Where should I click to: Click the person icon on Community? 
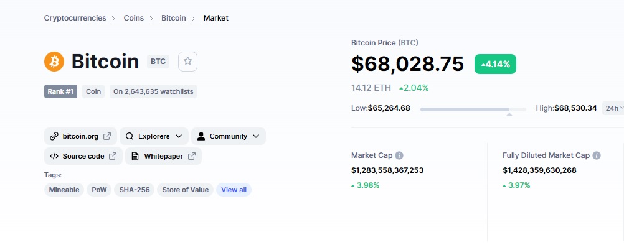(x=201, y=136)
